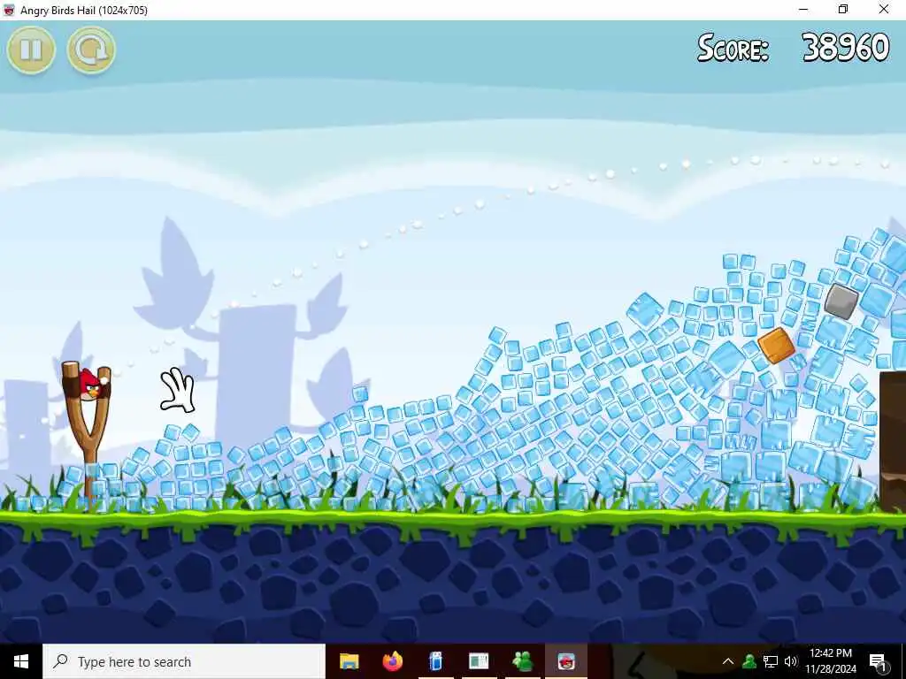
Task: Click the wooden slingshot base
Action: [x=88, y=437]
